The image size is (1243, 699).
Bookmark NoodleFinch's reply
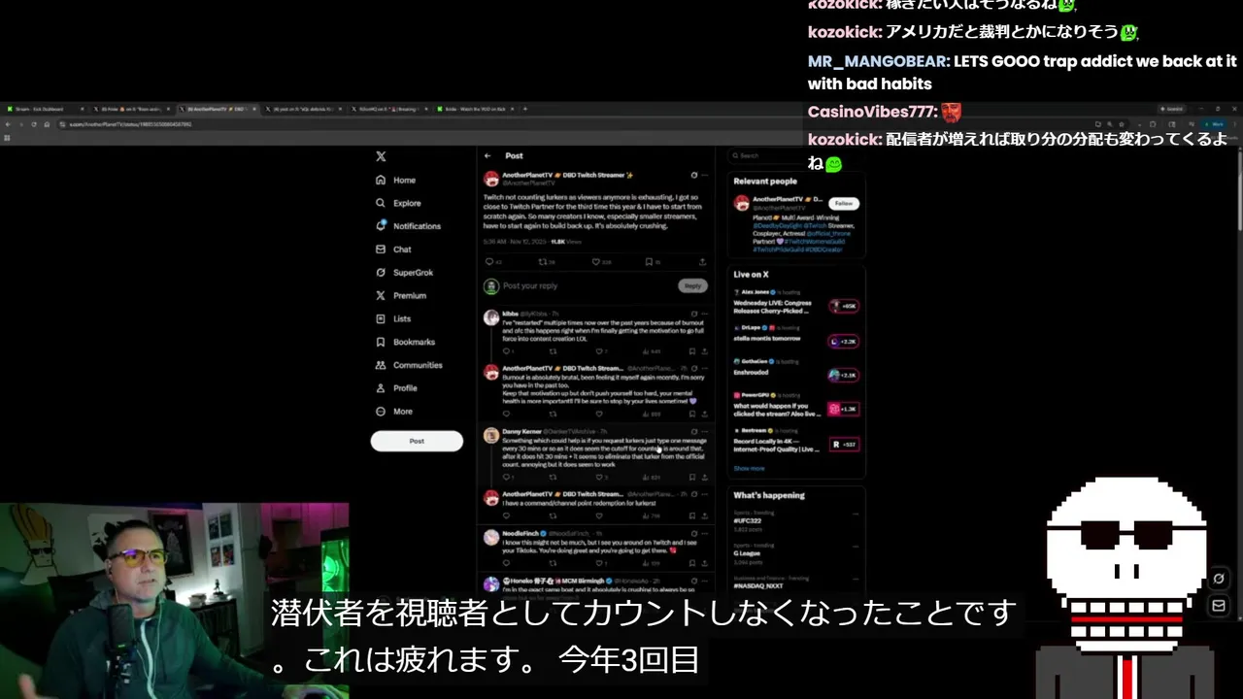pos(692,562)
